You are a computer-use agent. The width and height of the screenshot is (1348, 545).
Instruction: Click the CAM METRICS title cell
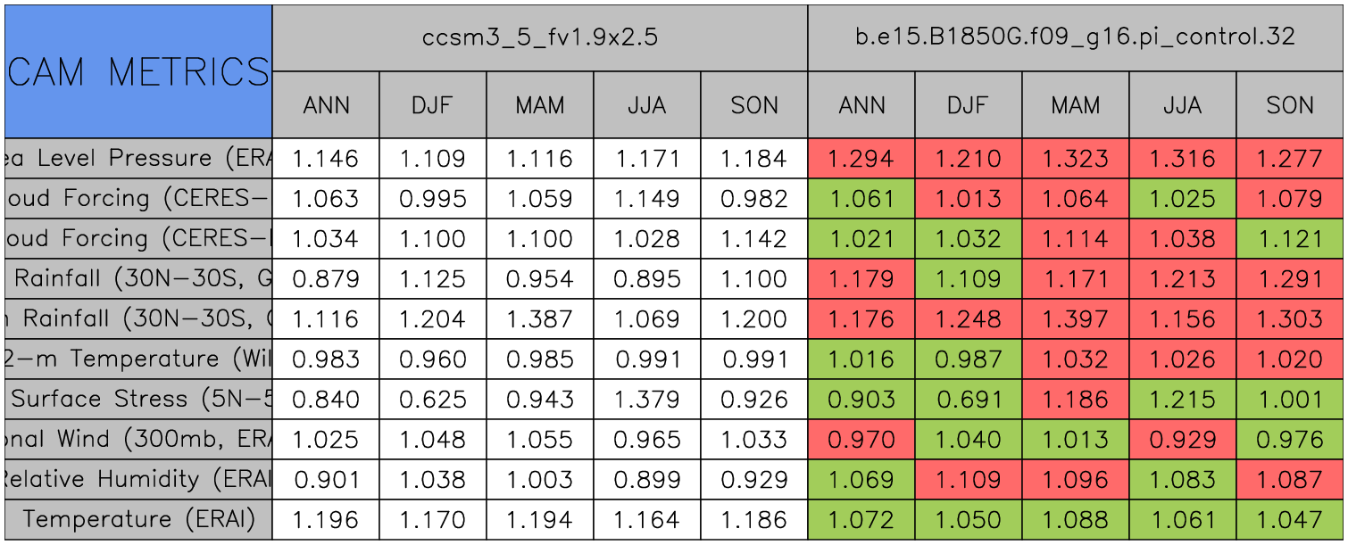[137, 71]
